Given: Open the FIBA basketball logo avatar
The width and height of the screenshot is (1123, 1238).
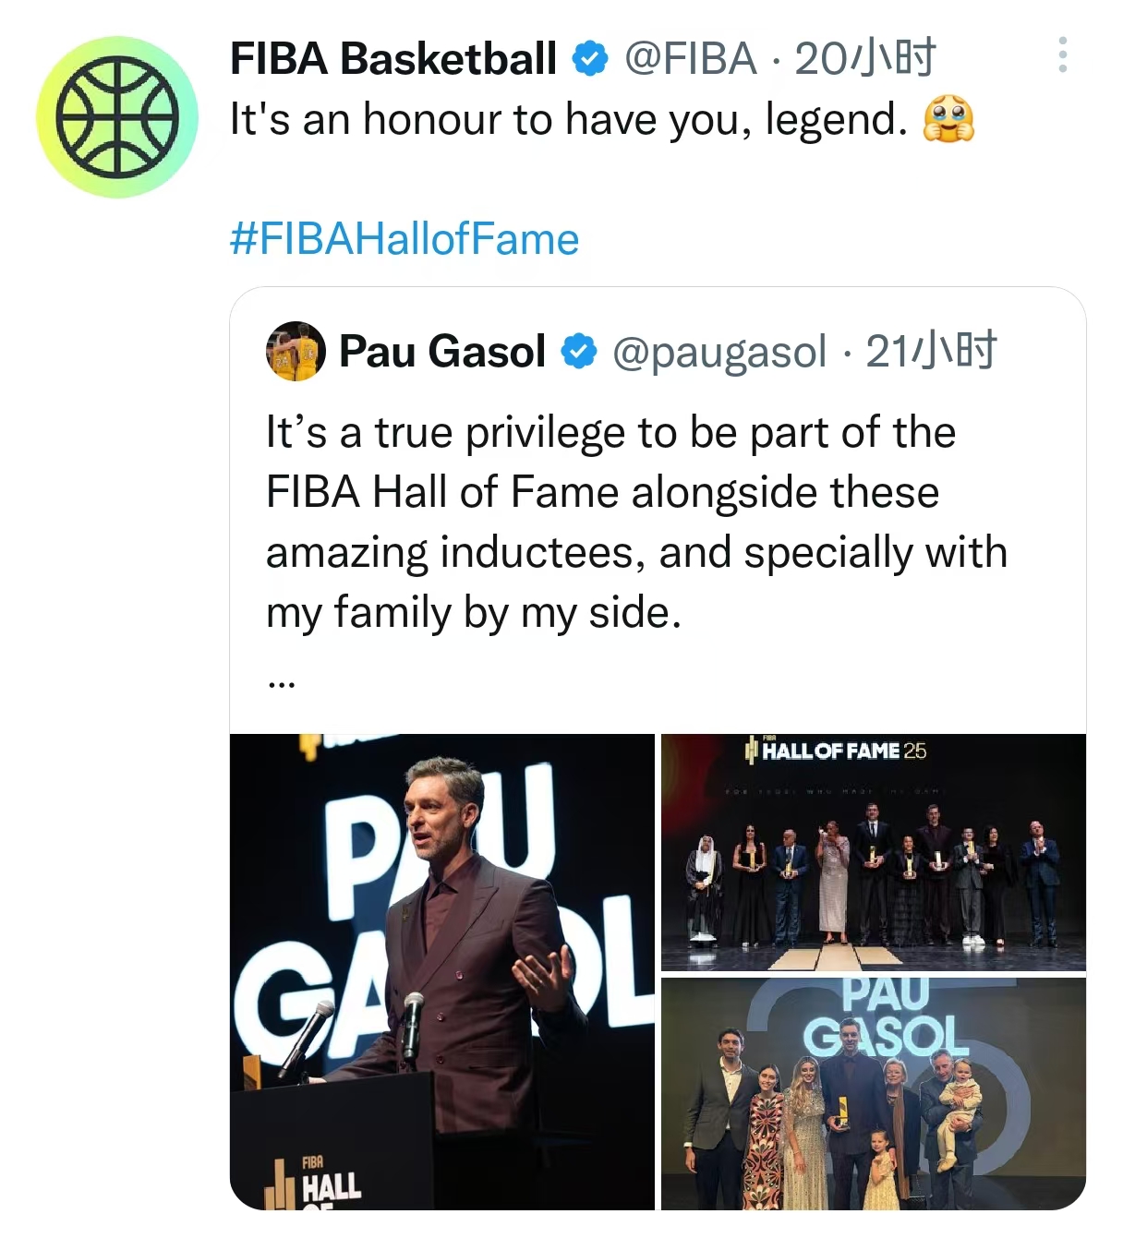Looking at the screenshot, I should tap(116, 117).
